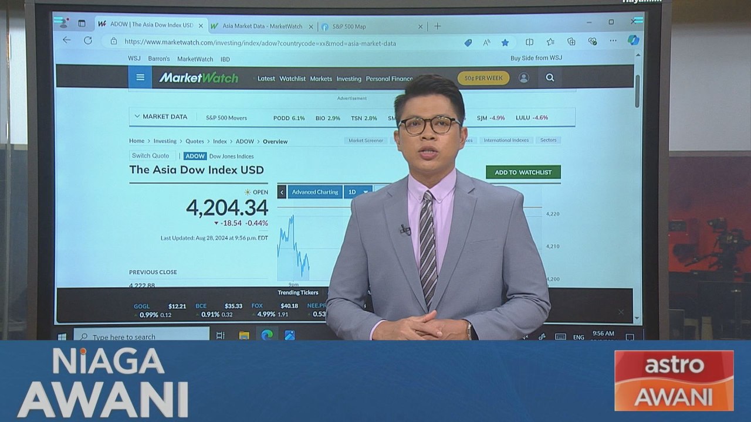This screenshot has height=422, width=751.
Task: Open the MarketWatch user account icon
Action: coord(524,78)
